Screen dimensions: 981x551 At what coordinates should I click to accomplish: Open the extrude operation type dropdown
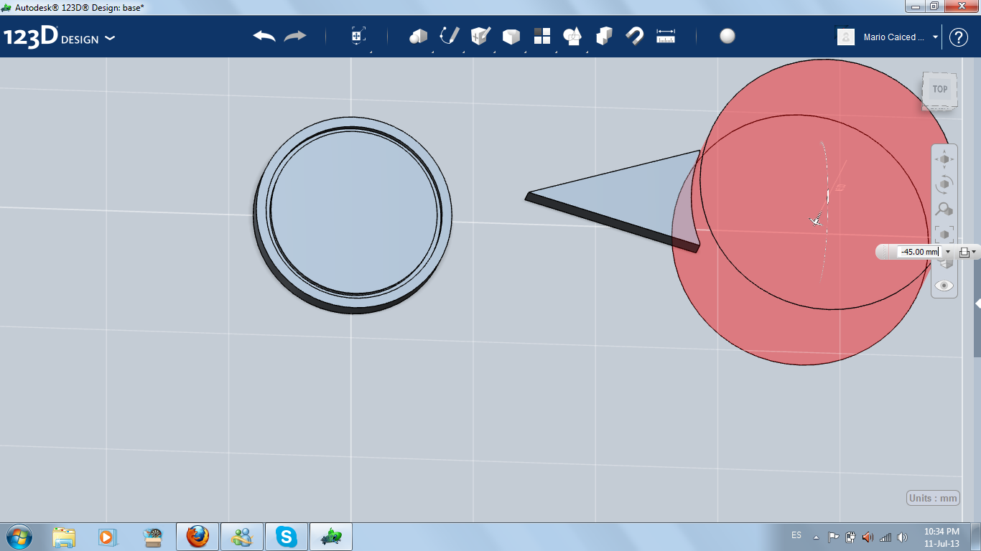(968, 252)
